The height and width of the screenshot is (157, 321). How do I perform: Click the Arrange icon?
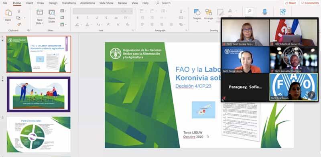[209, 12]
